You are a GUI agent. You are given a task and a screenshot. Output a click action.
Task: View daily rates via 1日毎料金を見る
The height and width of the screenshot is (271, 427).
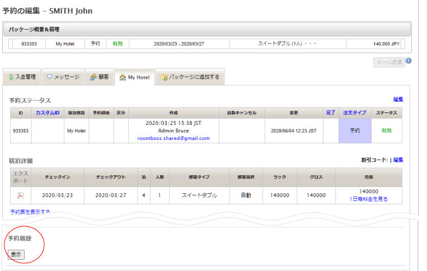(369, 199)
